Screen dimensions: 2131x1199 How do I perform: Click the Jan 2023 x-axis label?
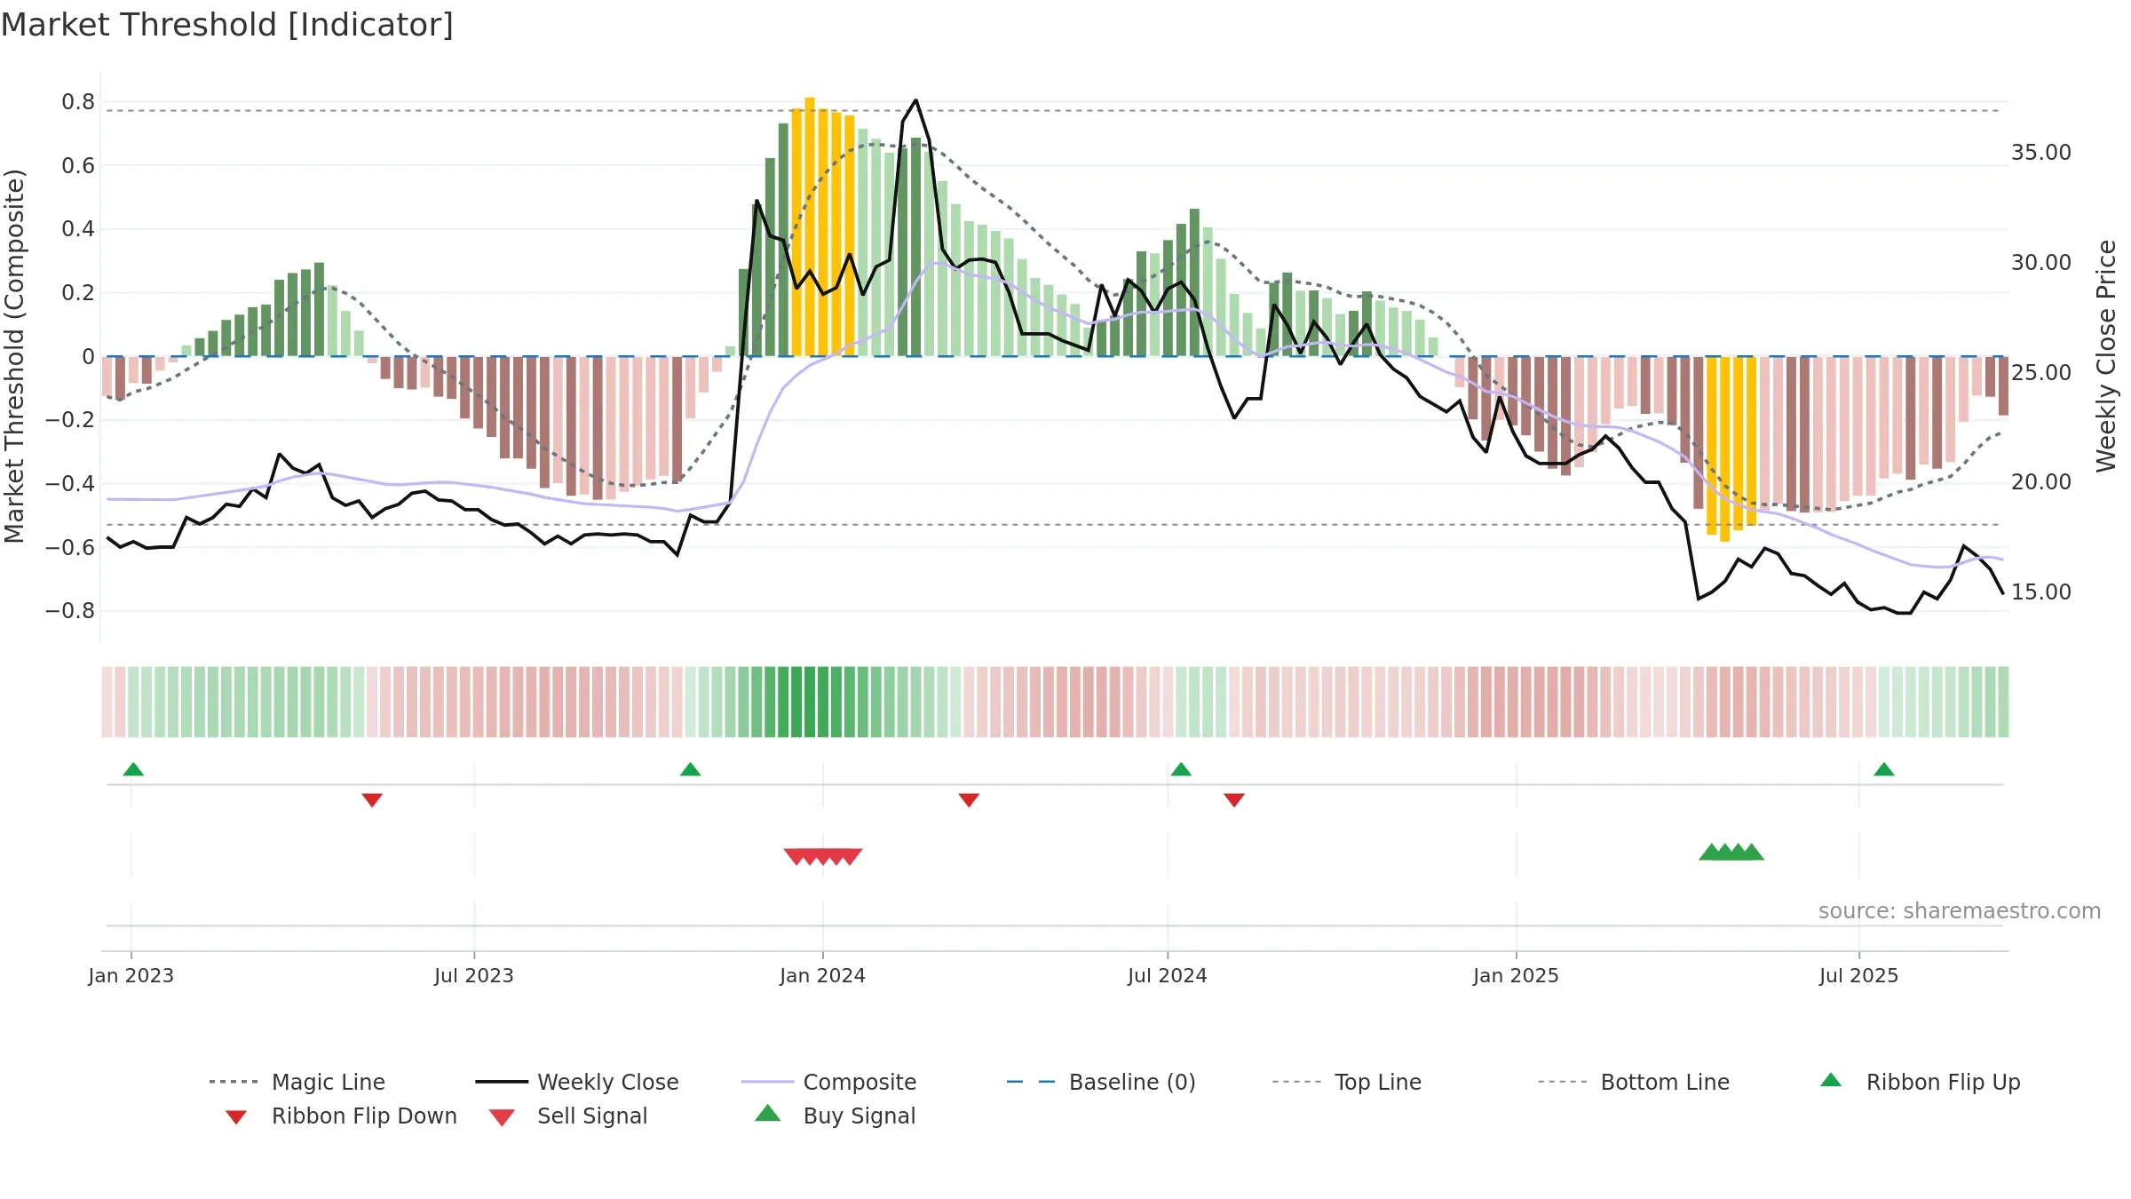click(131, 975)
